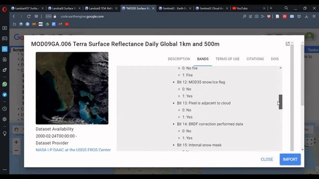Open History from Opera sidebar
Screen dimensions: 319x179
(4, 109)
